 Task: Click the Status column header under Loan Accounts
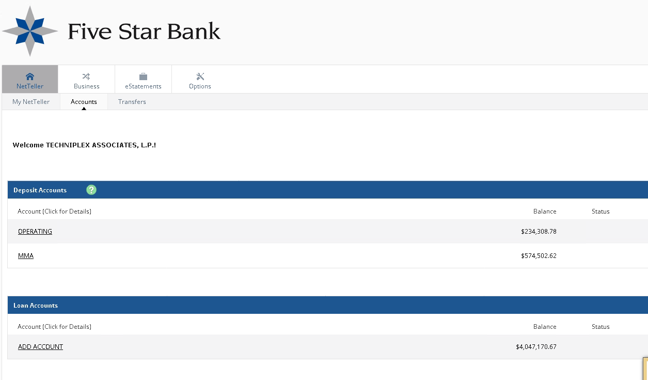point(600,327)
